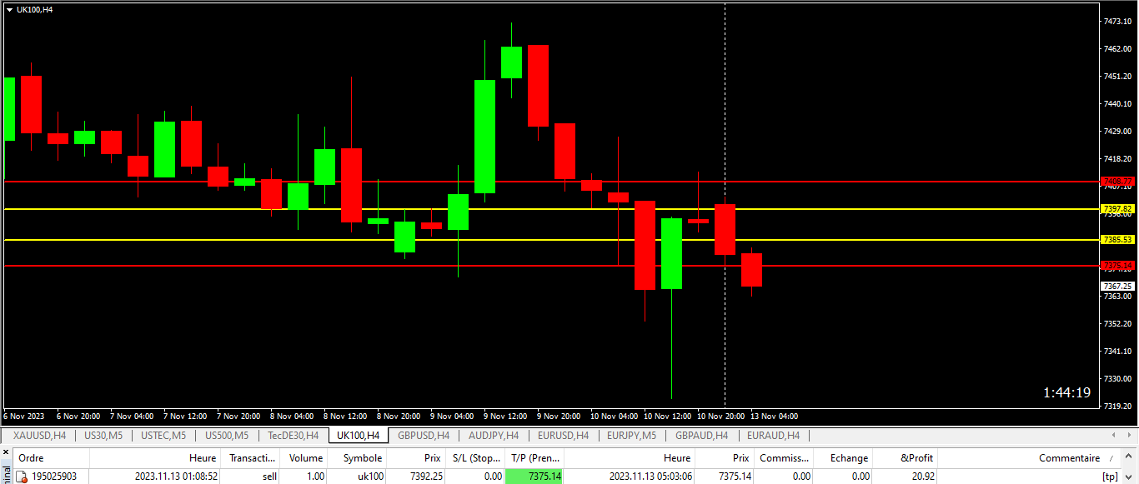
Task: Select order 195025903 row icon
Action: (x=22, y=477)
